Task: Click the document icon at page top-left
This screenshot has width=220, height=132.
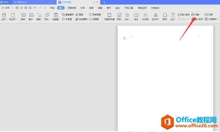Action: point(125,38)
